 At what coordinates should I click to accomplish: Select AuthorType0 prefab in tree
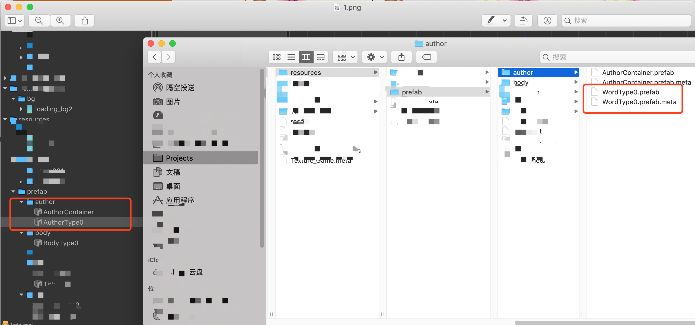63,222
